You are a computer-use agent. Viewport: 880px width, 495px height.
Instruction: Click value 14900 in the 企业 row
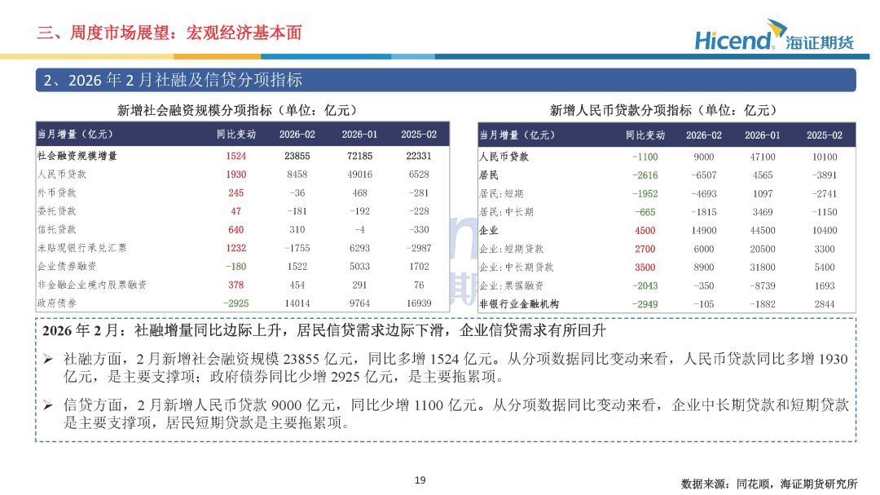tap(704, 230)
